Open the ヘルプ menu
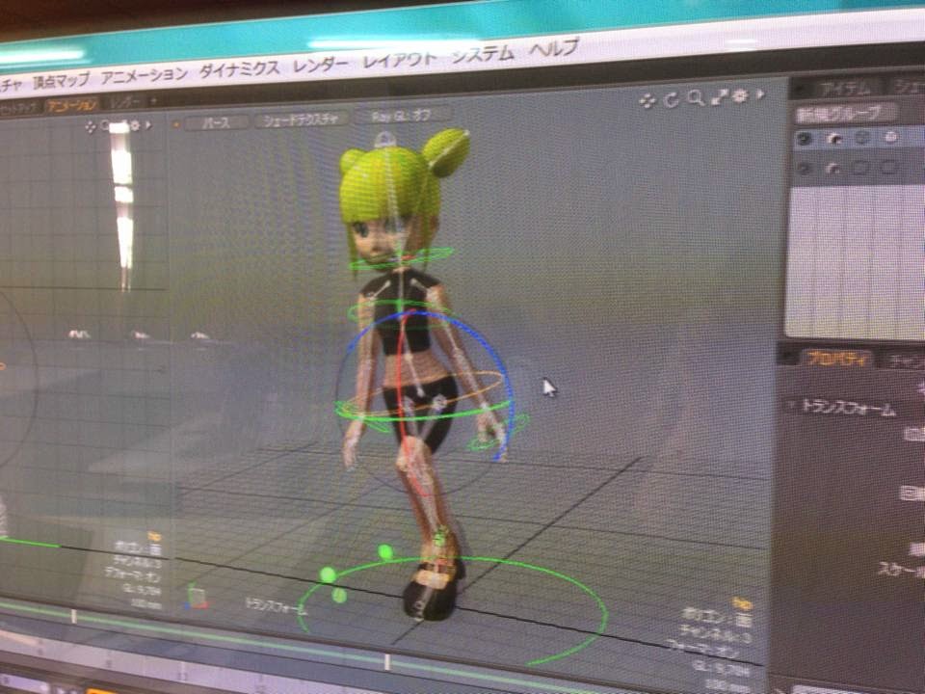 [554, 49]
